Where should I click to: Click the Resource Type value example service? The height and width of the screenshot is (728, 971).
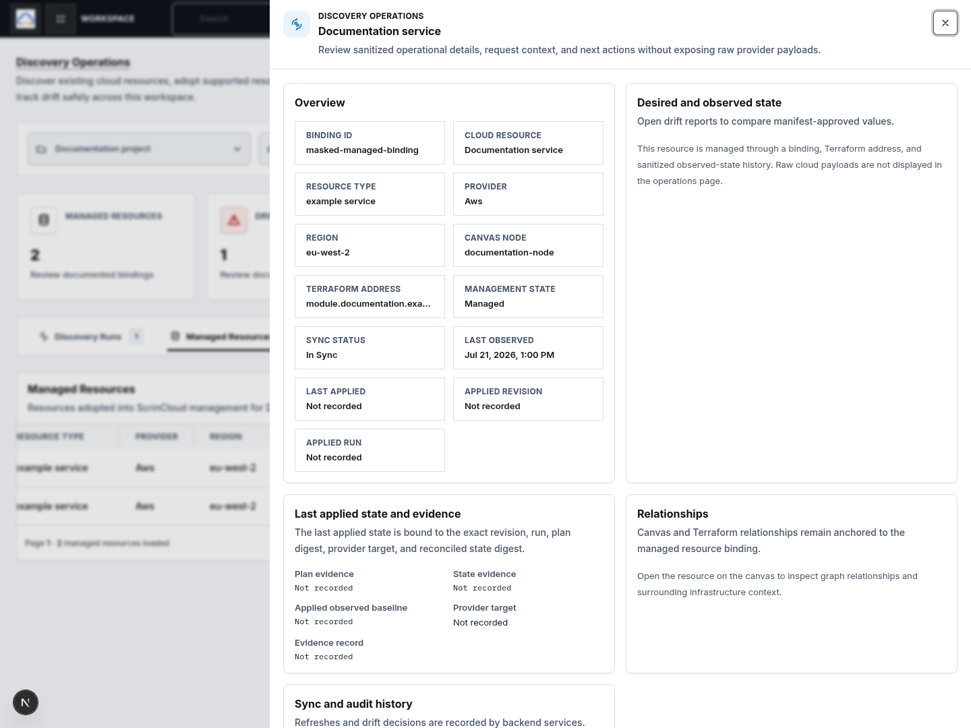(x=341, y=202)
